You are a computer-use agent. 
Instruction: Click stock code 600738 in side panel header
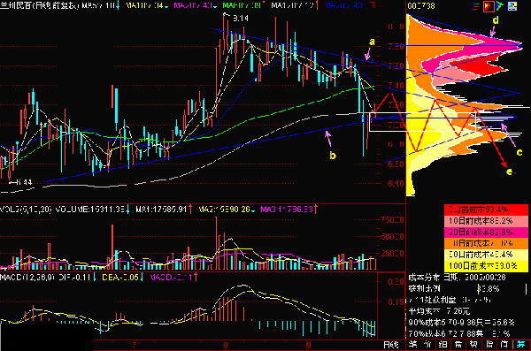click(421, 6)
